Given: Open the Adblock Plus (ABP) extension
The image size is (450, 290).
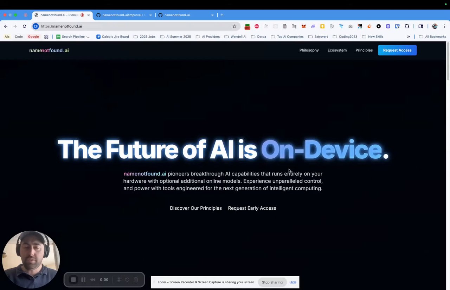Looking at the screenshot, I should click(x=257, y=26).
